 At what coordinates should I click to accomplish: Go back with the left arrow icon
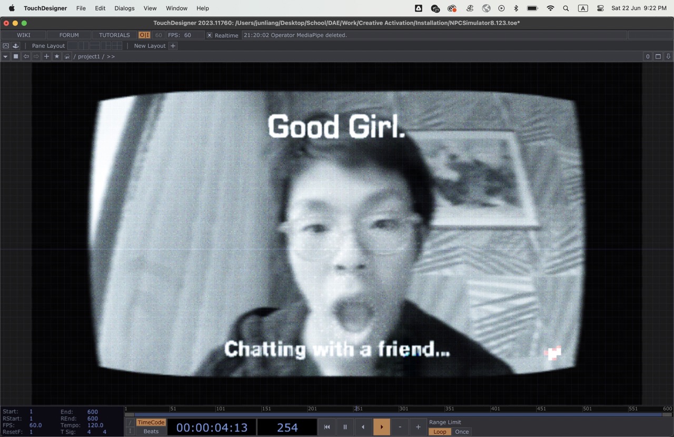(x=26, y=56)
